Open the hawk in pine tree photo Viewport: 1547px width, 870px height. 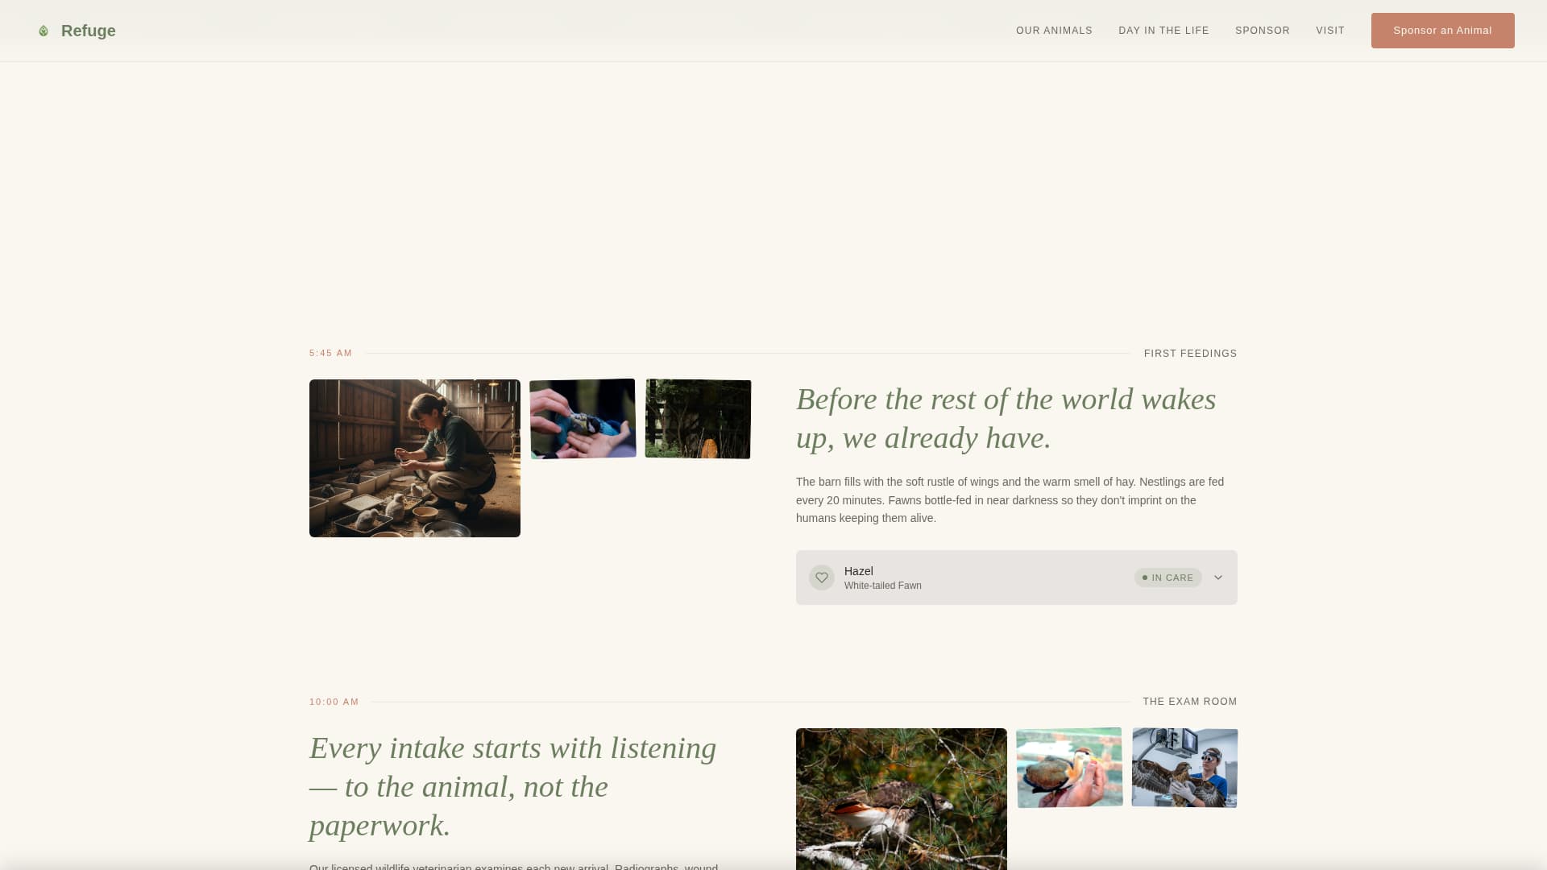click(902, 799)
